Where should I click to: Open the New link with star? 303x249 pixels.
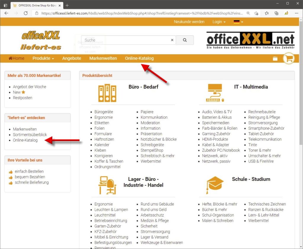tap(19, 92)
